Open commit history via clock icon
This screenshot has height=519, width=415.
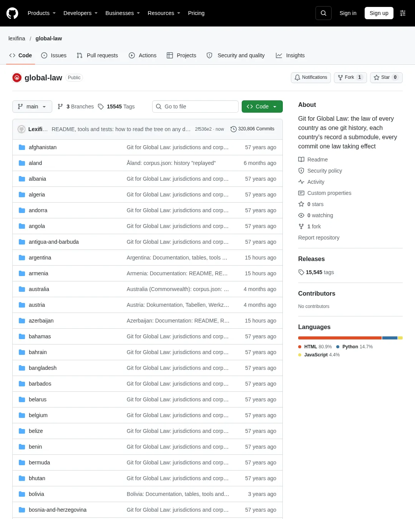tap(233, 129)
